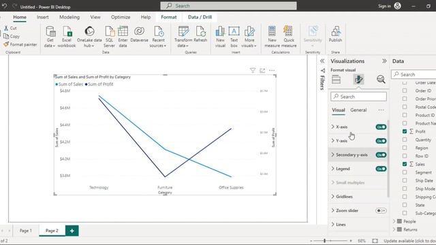Insert a New visual

pos(220,37)
